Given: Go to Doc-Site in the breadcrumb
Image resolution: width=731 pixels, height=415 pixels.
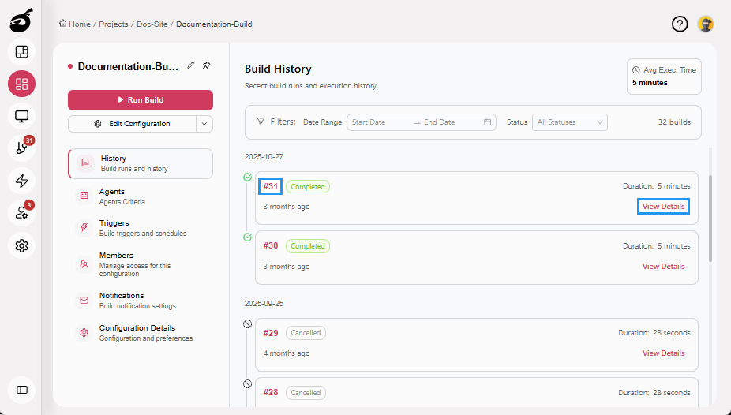Looking at the screenshot, I should (152, 24).
